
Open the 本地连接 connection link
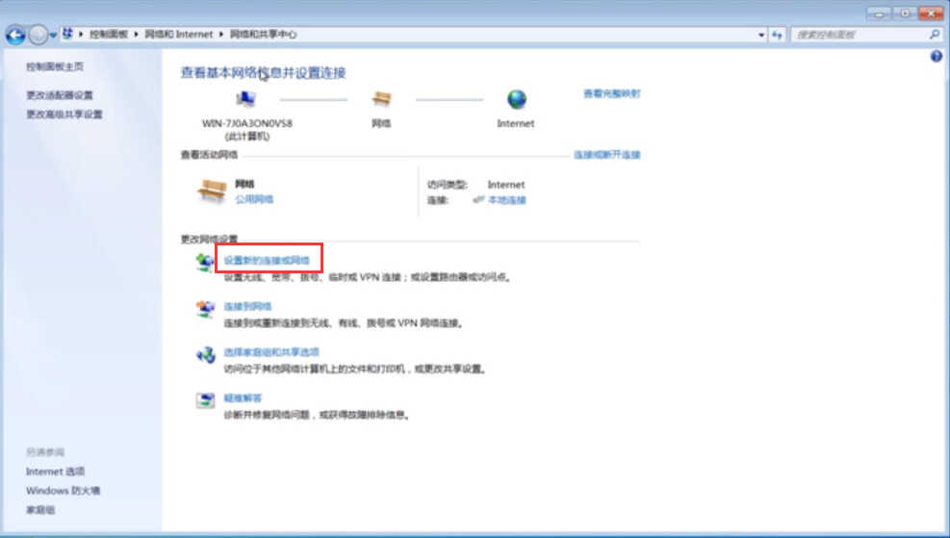507,200
